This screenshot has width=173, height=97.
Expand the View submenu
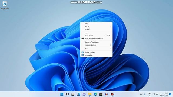[96, 24]
